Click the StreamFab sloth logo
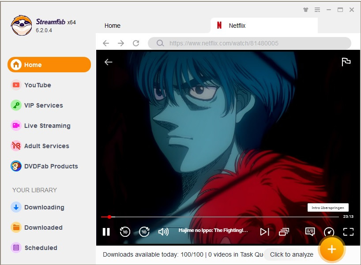 coord(22,25)
